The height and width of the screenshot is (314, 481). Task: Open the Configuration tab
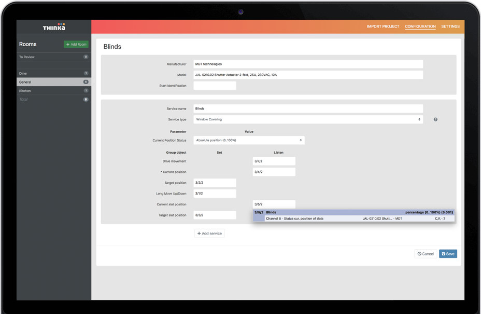[x=420, y=26]
